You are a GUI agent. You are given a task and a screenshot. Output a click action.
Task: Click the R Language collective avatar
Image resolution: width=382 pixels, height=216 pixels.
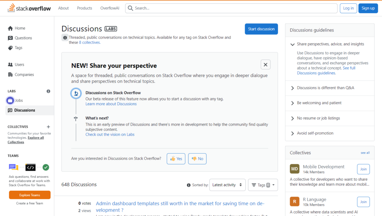294,202
